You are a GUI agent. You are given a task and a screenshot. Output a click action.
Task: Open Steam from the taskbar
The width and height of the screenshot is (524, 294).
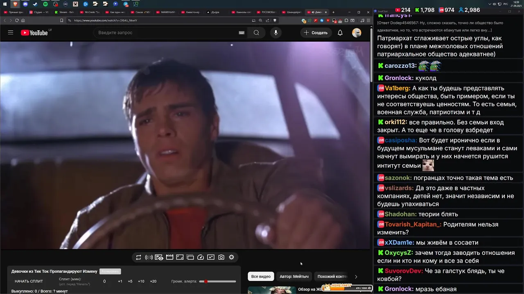pos(35,4)
